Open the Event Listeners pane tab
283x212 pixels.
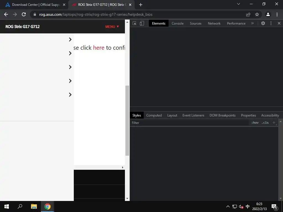click(193, 115)
